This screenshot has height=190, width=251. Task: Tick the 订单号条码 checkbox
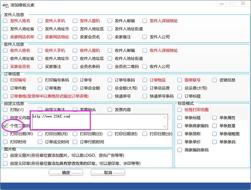tap(110, 80)
